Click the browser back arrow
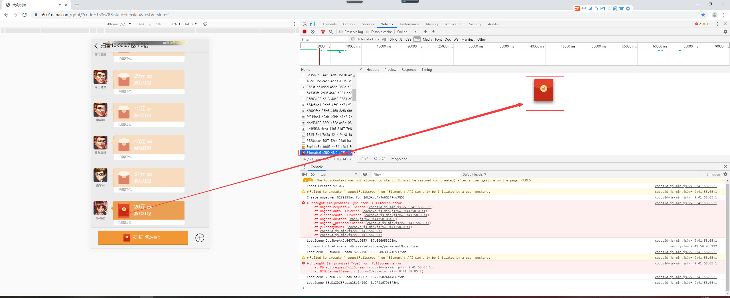The width and height of the screenshot is (730, 298). pos(6,15)
